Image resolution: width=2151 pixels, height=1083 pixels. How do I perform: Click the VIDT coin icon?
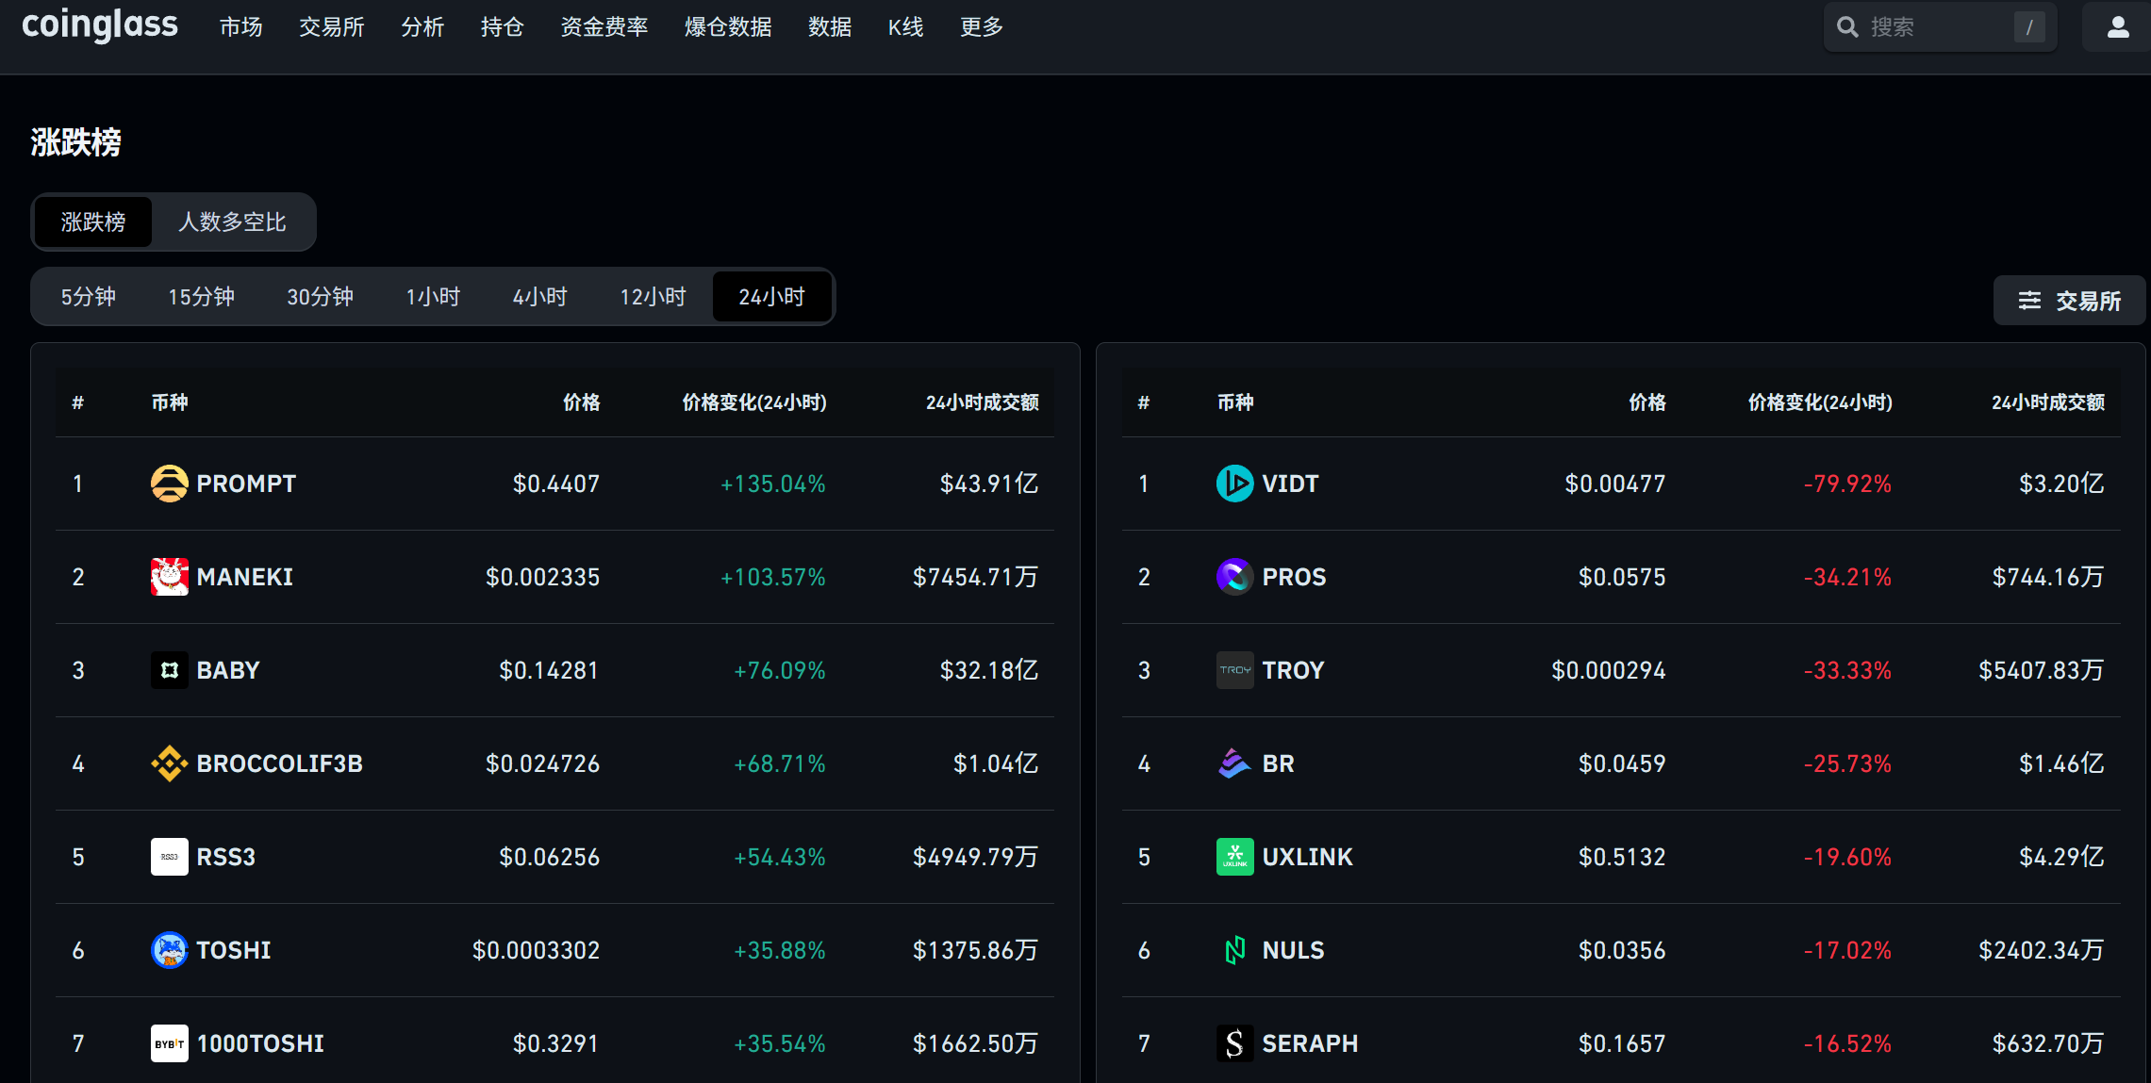[1234, 484]
